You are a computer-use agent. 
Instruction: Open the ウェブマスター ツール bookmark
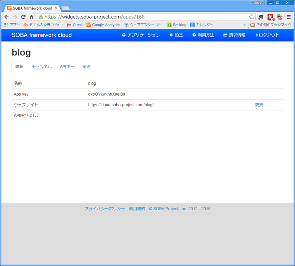tap(143, 25)
